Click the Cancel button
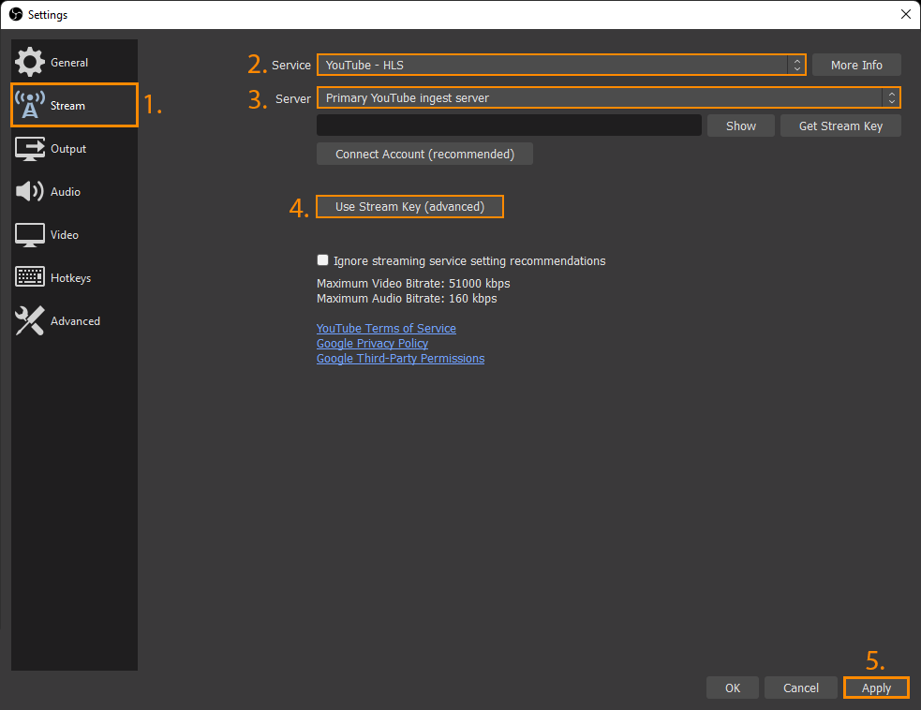921x710 pixels. coord(800,688)
